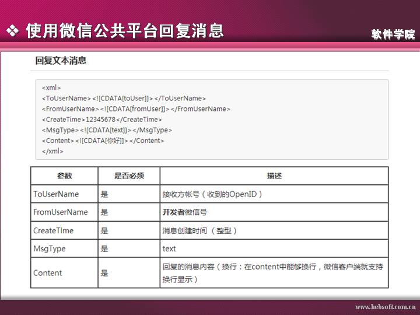The height and width of the screenshot is (315, 420).
Task: Click the diamond bullet icon before the slide title
Action: pos(12,32)
